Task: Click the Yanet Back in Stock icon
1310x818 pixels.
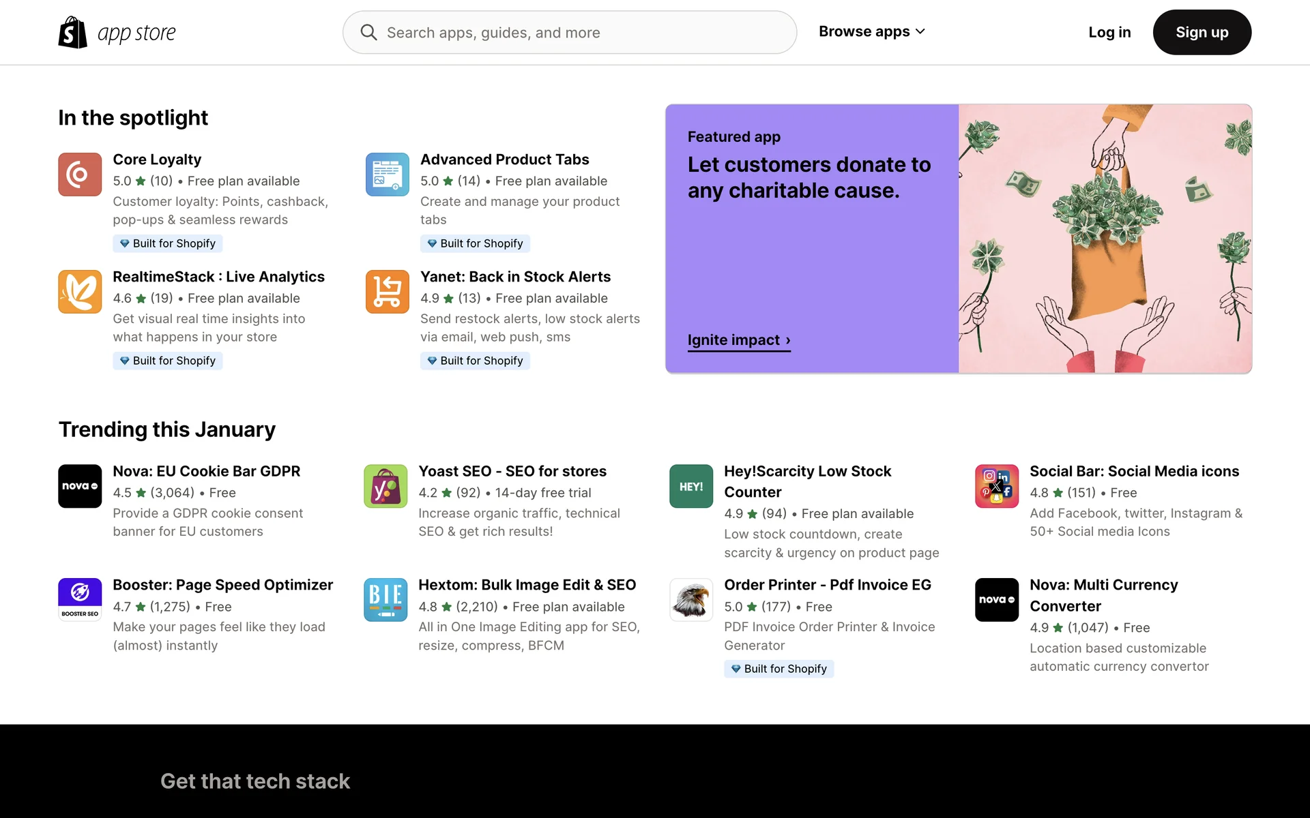Action: point(387,292)
